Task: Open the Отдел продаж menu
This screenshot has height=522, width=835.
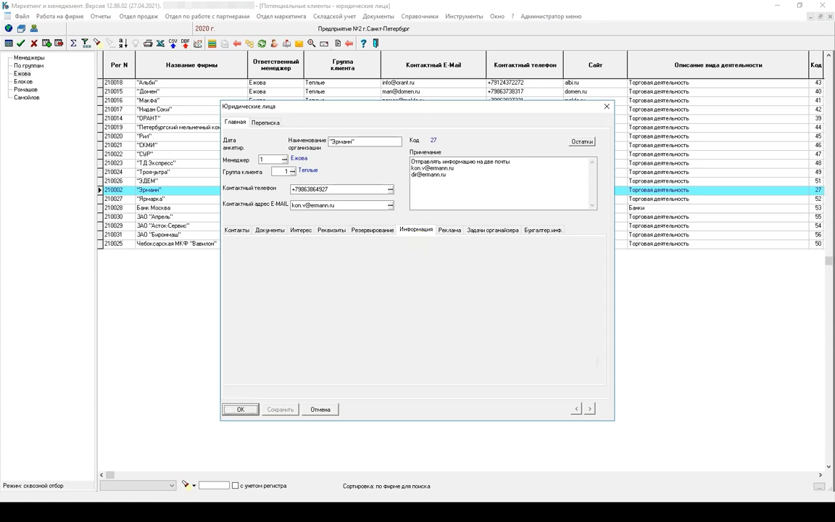Action: [x=138, y=16]
